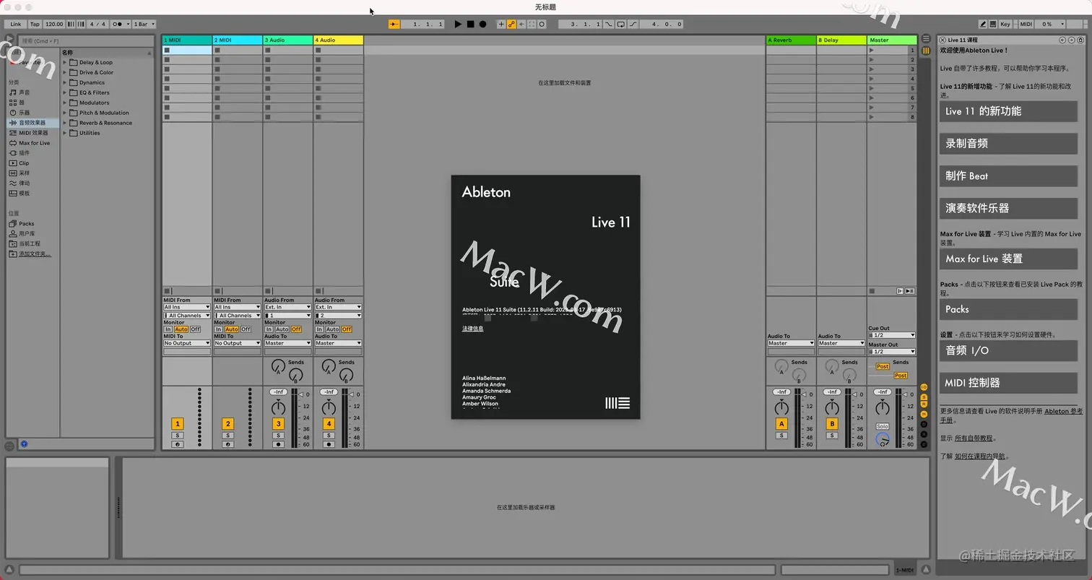Screen dimensions: 1092x580
Task: Toggle the I-O section show/hide button
Action: 924,387
